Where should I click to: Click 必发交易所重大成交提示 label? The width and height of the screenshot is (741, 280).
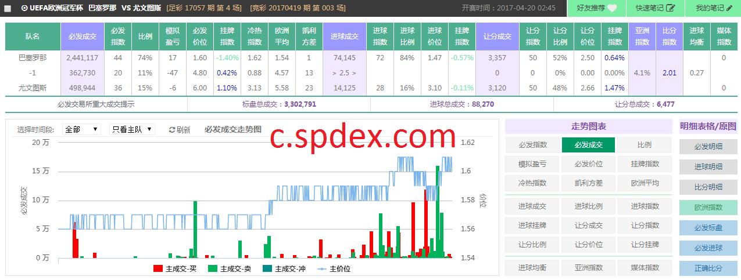96,104
